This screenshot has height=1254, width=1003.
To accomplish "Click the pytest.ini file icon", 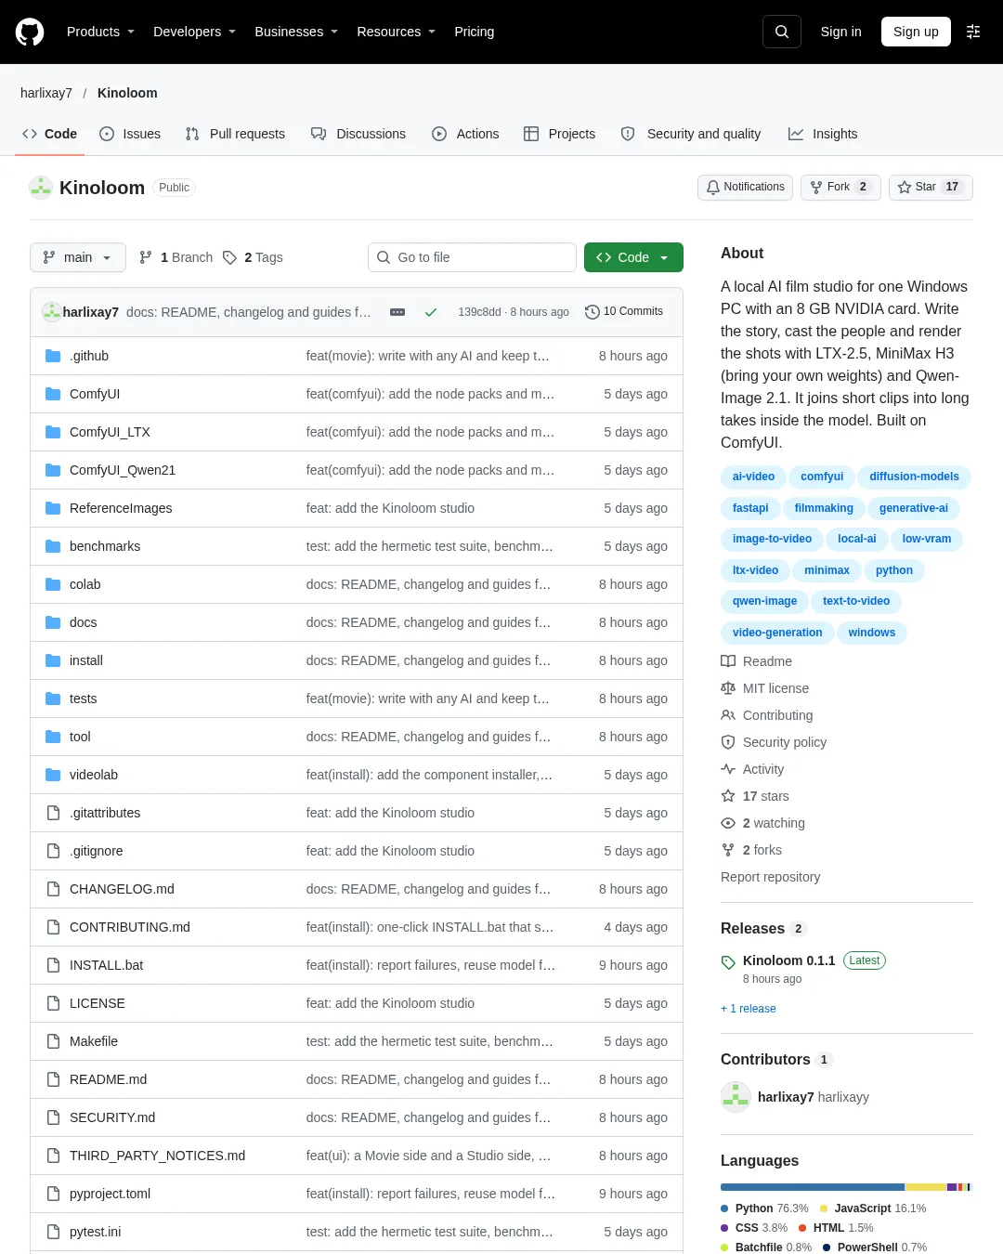I will point(53,1232).
